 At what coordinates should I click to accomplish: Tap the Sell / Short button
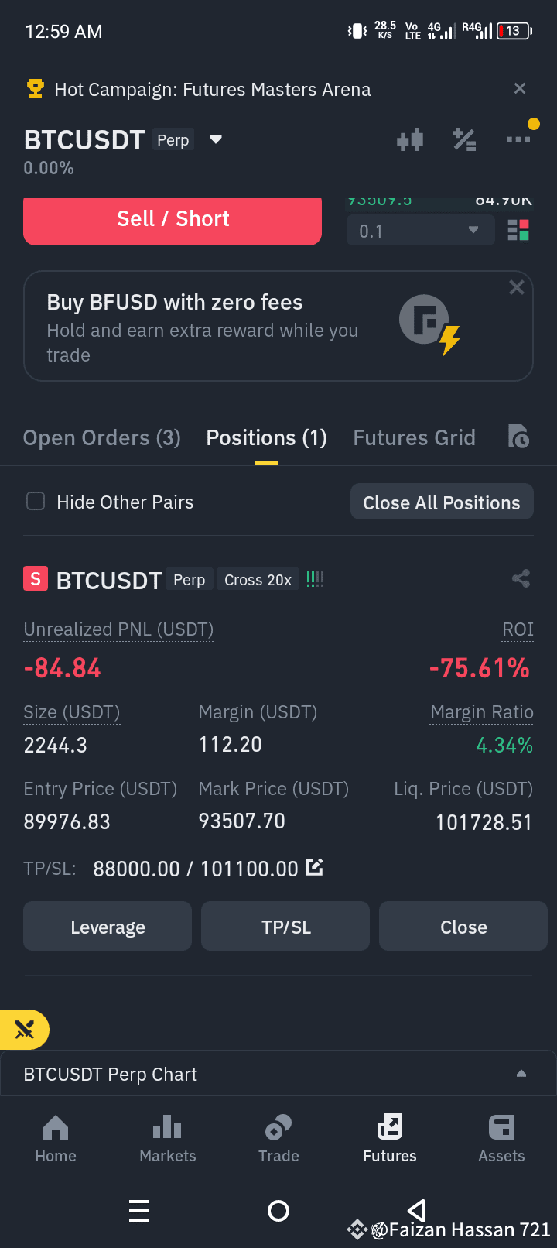click(173, 220)
